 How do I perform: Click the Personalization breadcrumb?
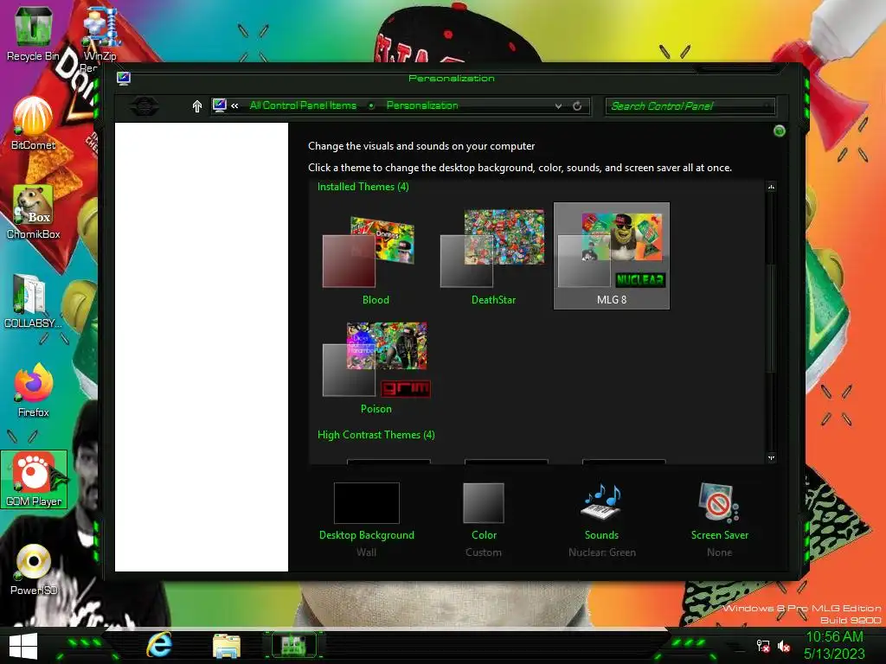point(422,105)
